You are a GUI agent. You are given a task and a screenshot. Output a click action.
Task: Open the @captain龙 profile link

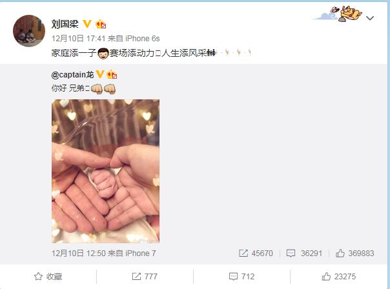(x=72, y=75)
